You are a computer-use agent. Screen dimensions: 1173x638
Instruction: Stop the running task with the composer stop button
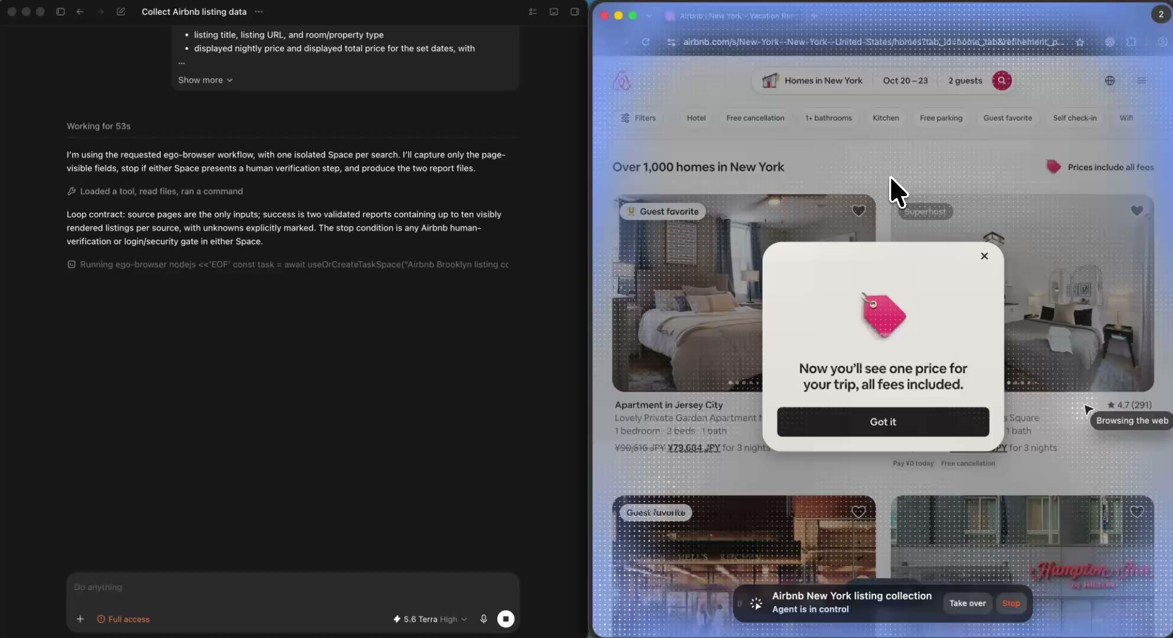506,619
